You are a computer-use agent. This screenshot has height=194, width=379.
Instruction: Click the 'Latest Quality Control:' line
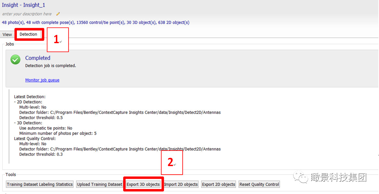point(35,139)
